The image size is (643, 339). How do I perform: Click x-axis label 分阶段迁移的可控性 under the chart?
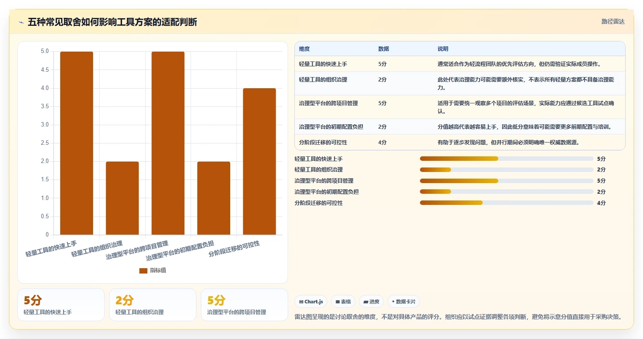[x=234, y=249]
